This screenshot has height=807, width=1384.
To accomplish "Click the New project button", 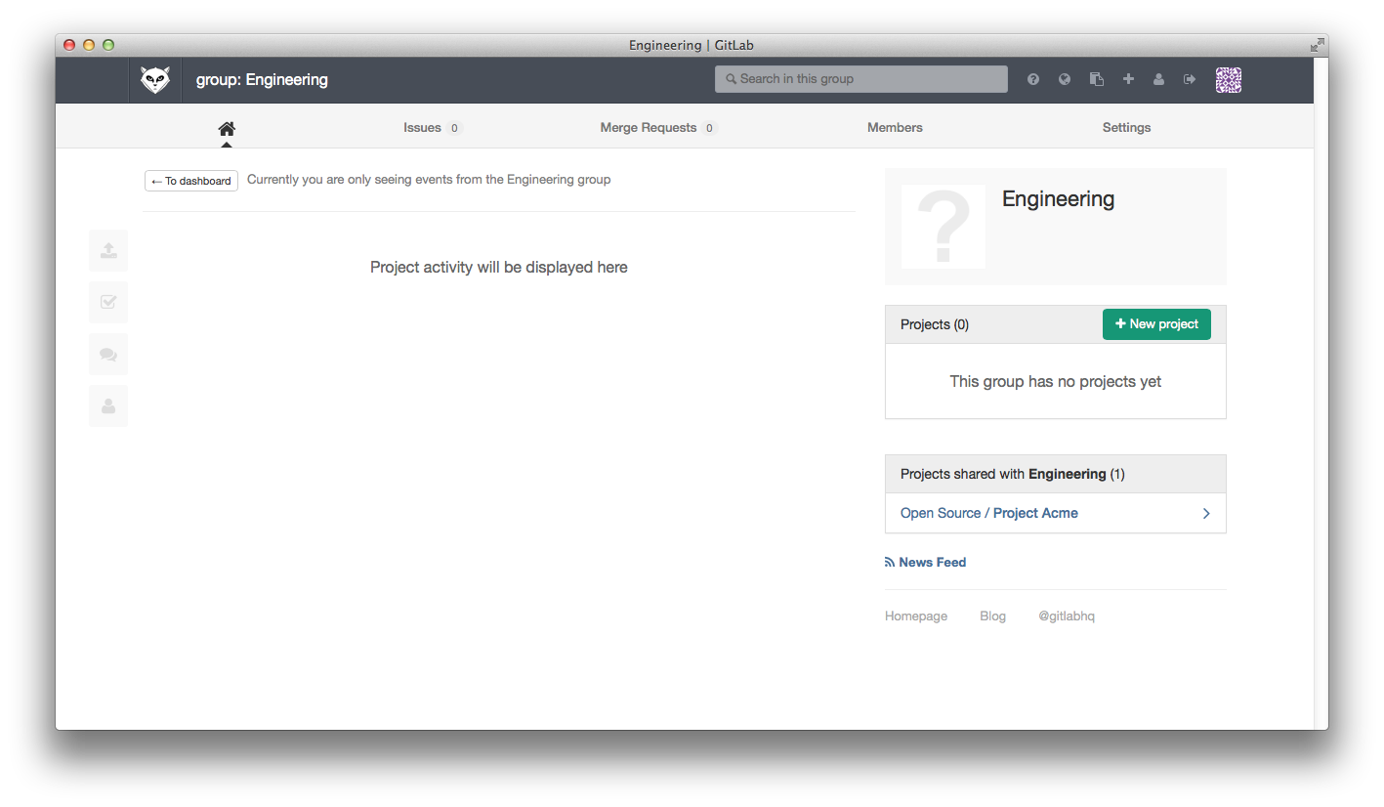I will (1156, 323).
